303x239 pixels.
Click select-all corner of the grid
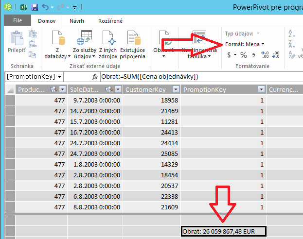tap(10, 89)
